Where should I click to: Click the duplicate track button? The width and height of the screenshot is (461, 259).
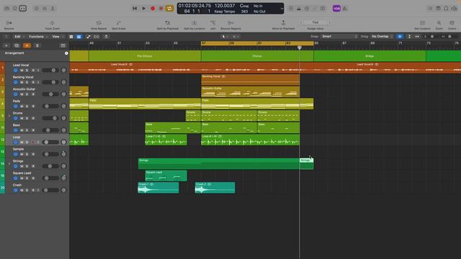[17, 45]
